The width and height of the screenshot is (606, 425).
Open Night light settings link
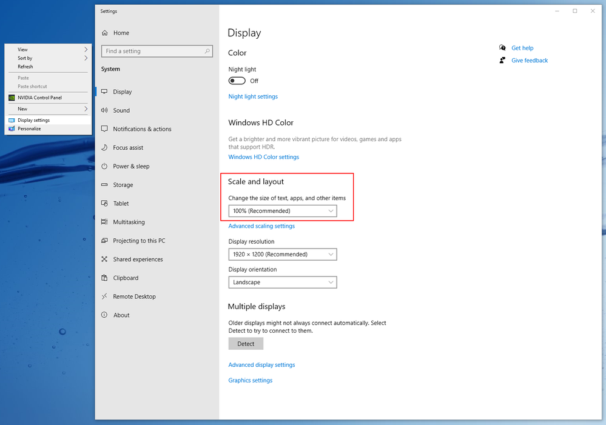[x=253, y=96]
